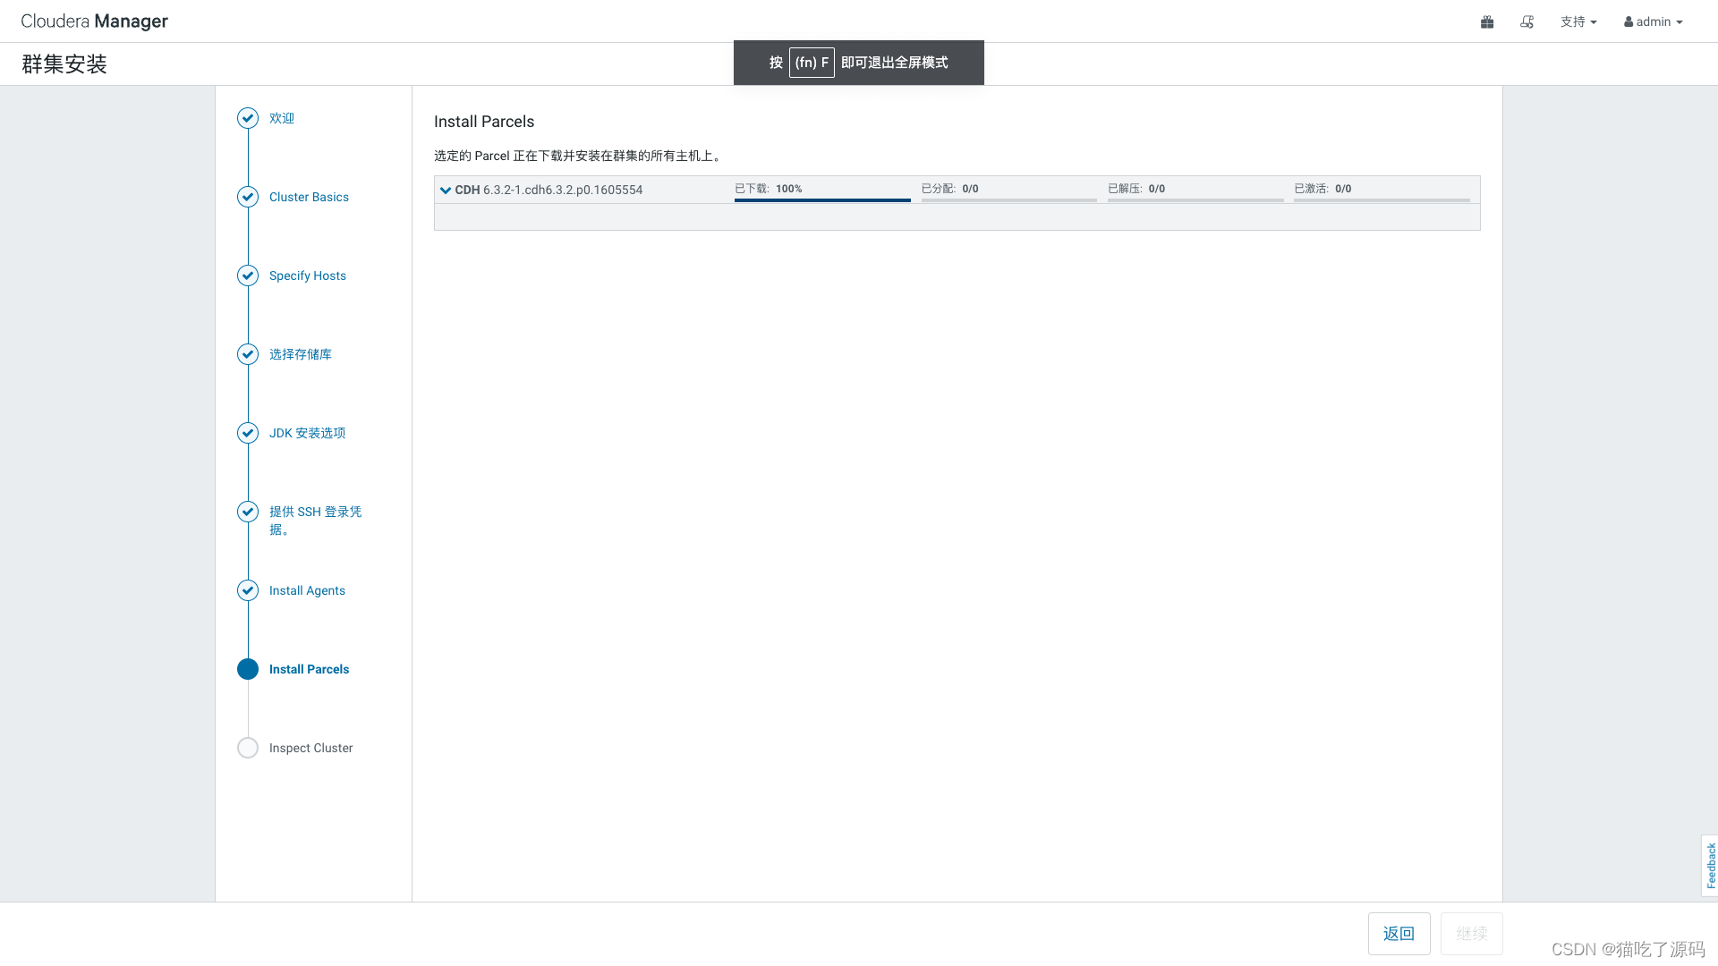The height and width of the screenshot is (966, 1718).
Task: Open the admin user dropdown
Action: pos(1653,21)
